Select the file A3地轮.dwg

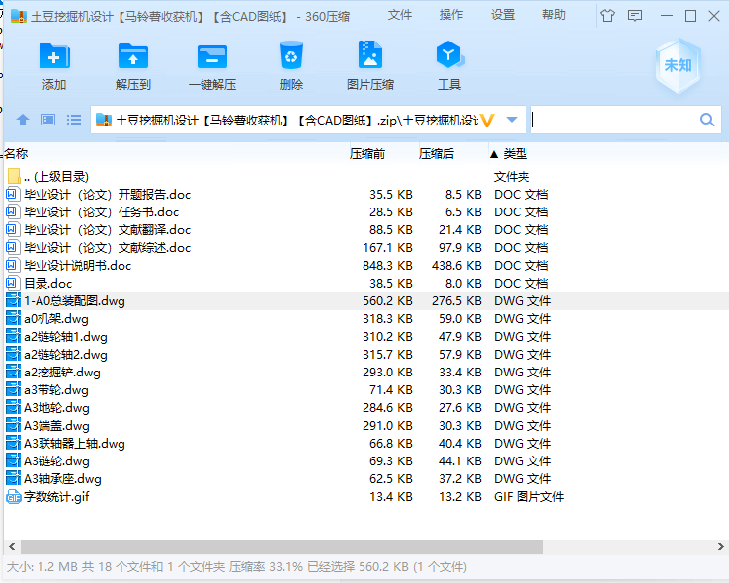coord(56,408)
